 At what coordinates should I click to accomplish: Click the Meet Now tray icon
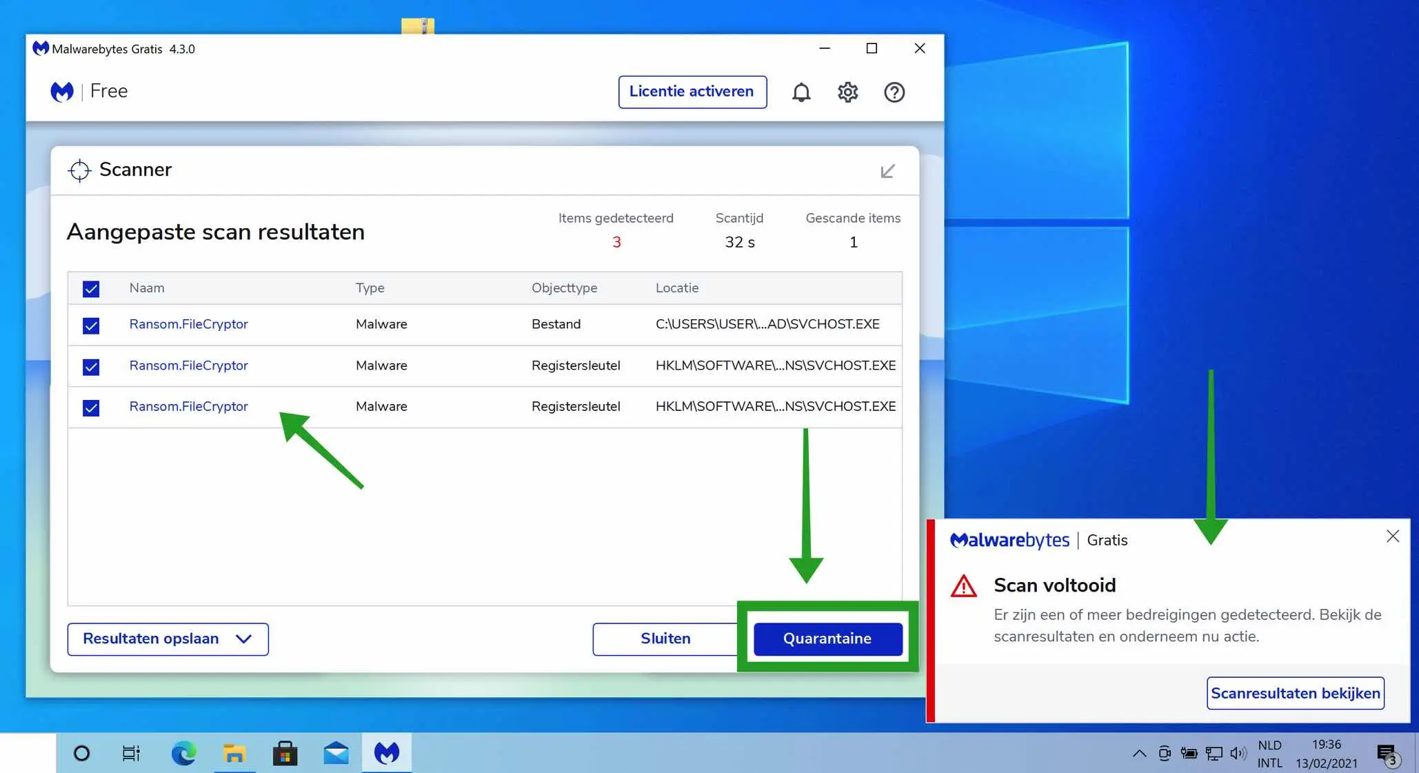click(1164, 753)
